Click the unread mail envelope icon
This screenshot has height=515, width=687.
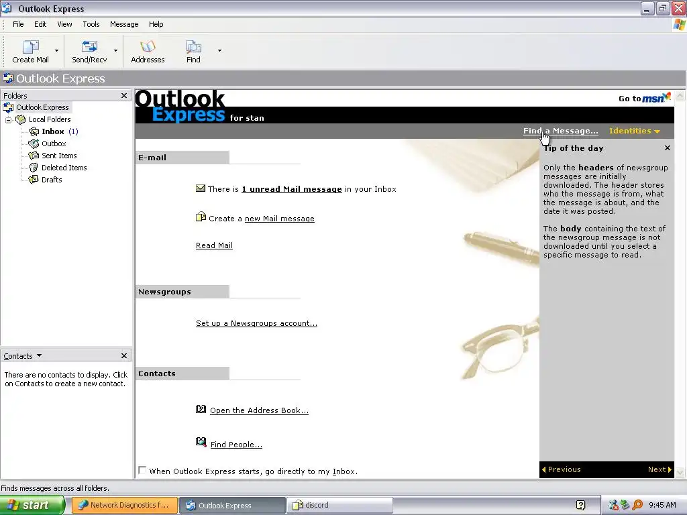point(200,188)
